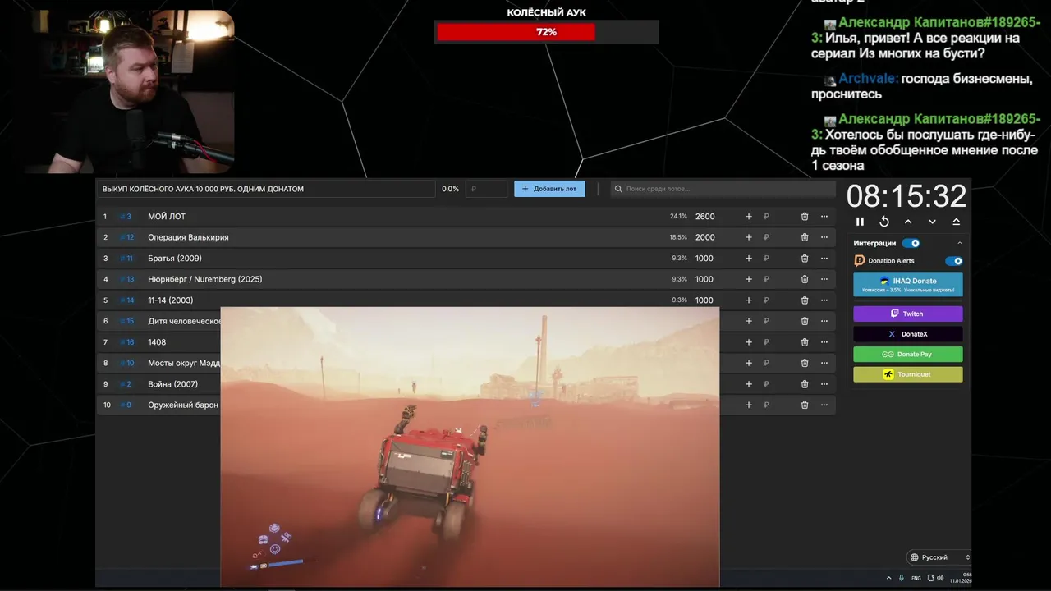
Task: Delete the 1408 lot with trash icon
Action: pos(805,342)
